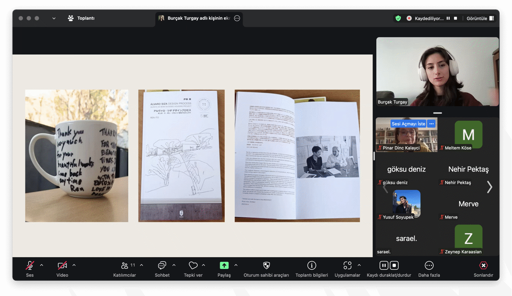Click the green encryption shield icon

click(x=398, y=18)
